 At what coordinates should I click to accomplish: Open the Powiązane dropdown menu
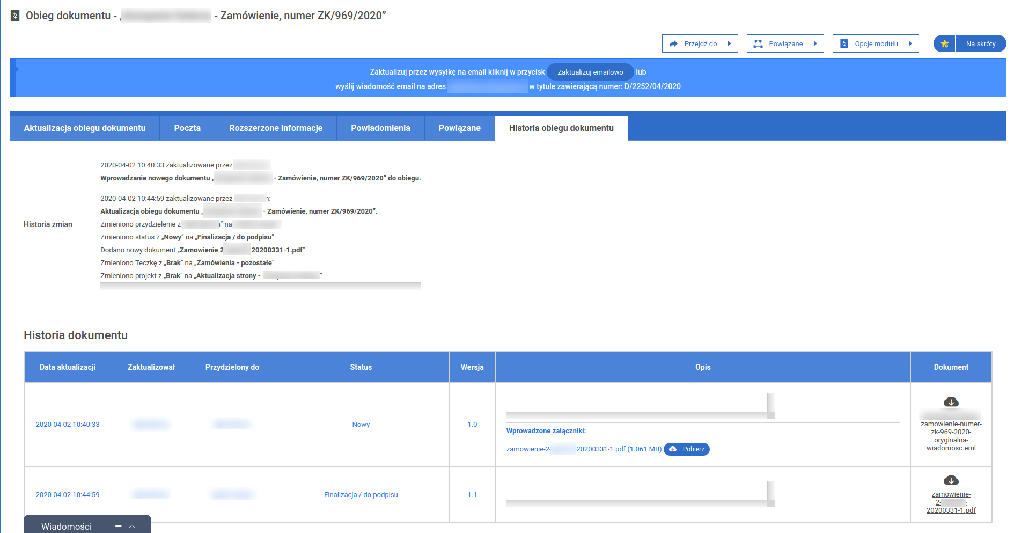pyautogui.click(x=785, y=44)
